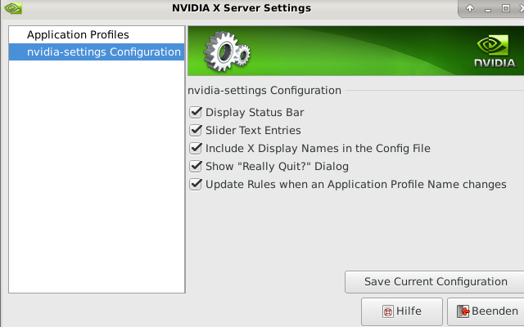Screen dimensions: 524x327
Task: Select Application Profiles in the sidebar
Action: [97, 34]
